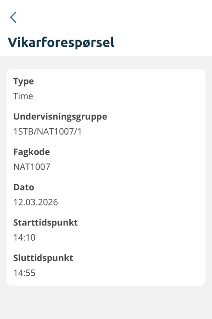
Task: Click the white header bar beside back arrow
Action: click(x=114, y=17)
